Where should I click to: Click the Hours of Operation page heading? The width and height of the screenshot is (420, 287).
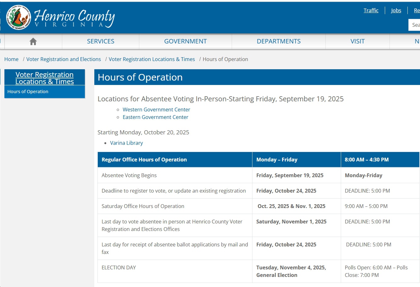(140, 77)
